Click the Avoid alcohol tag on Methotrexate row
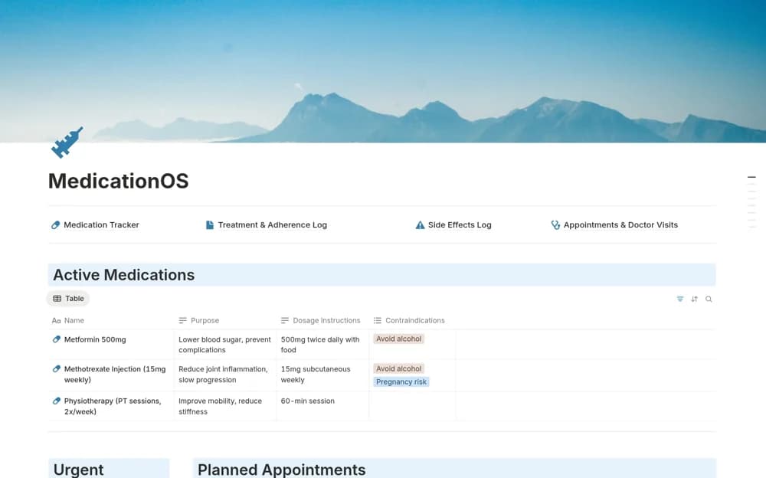Viewport: 766px width, 478px height. click(x=398, y=368)
